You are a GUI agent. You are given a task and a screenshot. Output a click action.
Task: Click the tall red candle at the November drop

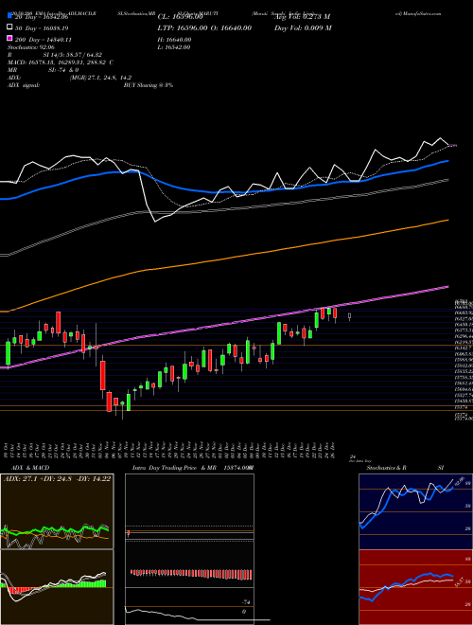(x=103, y=376)
